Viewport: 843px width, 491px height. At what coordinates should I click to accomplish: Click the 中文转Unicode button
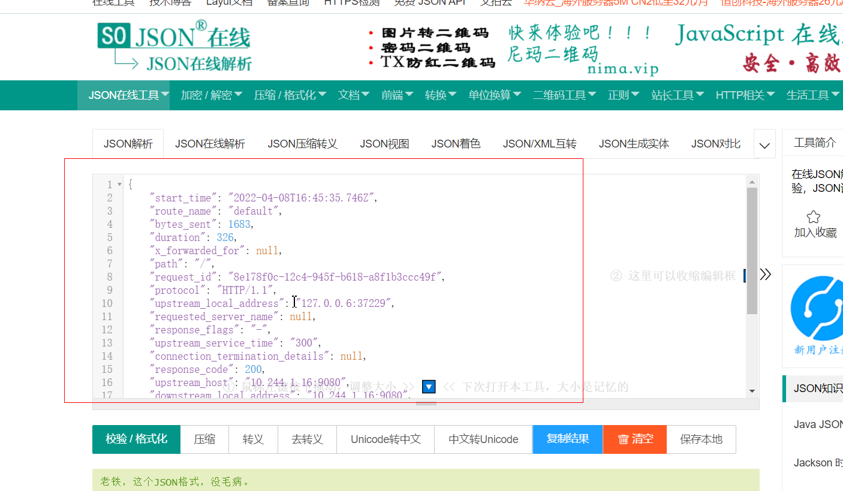click(483, 439)
